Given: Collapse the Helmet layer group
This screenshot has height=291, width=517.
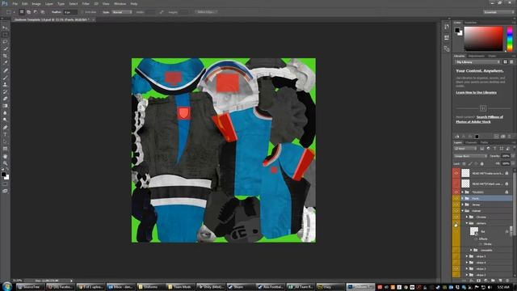Looking at the screenshot, I should (x=462, y=210).
